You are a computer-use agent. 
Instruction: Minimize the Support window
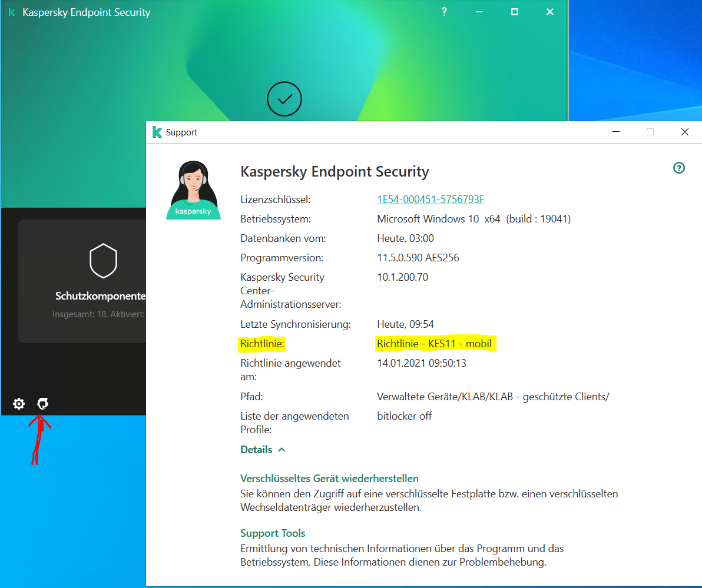click(615, 132)
